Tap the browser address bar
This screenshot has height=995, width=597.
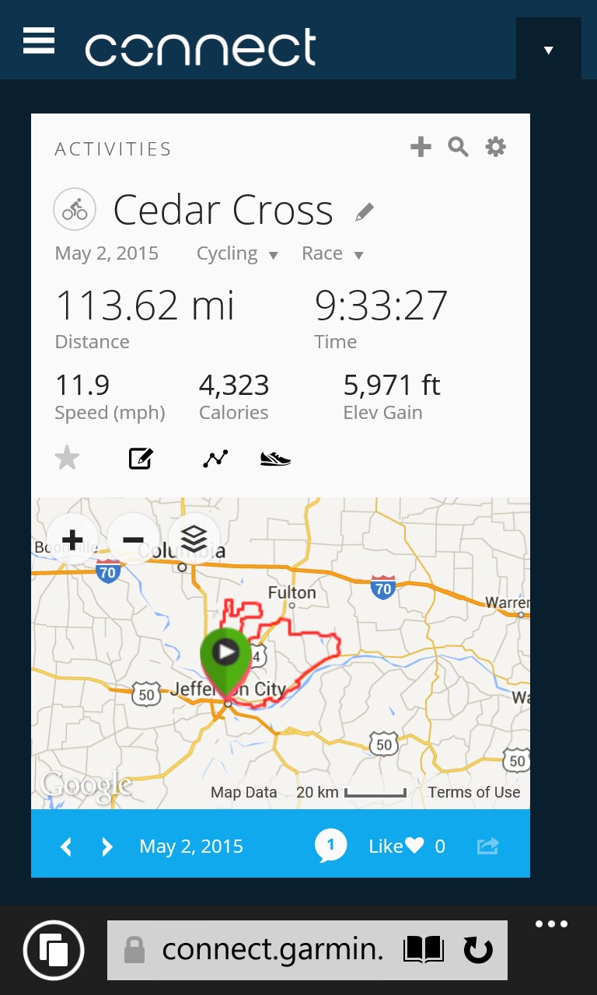tap(272, 950)
